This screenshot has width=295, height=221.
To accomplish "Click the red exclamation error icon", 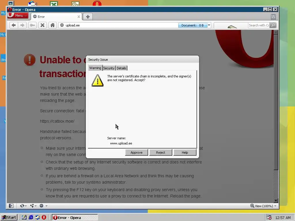I will click(30, 60).
